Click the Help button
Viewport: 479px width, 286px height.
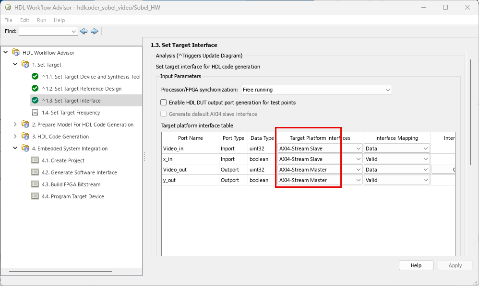click(x=416, y=265)
